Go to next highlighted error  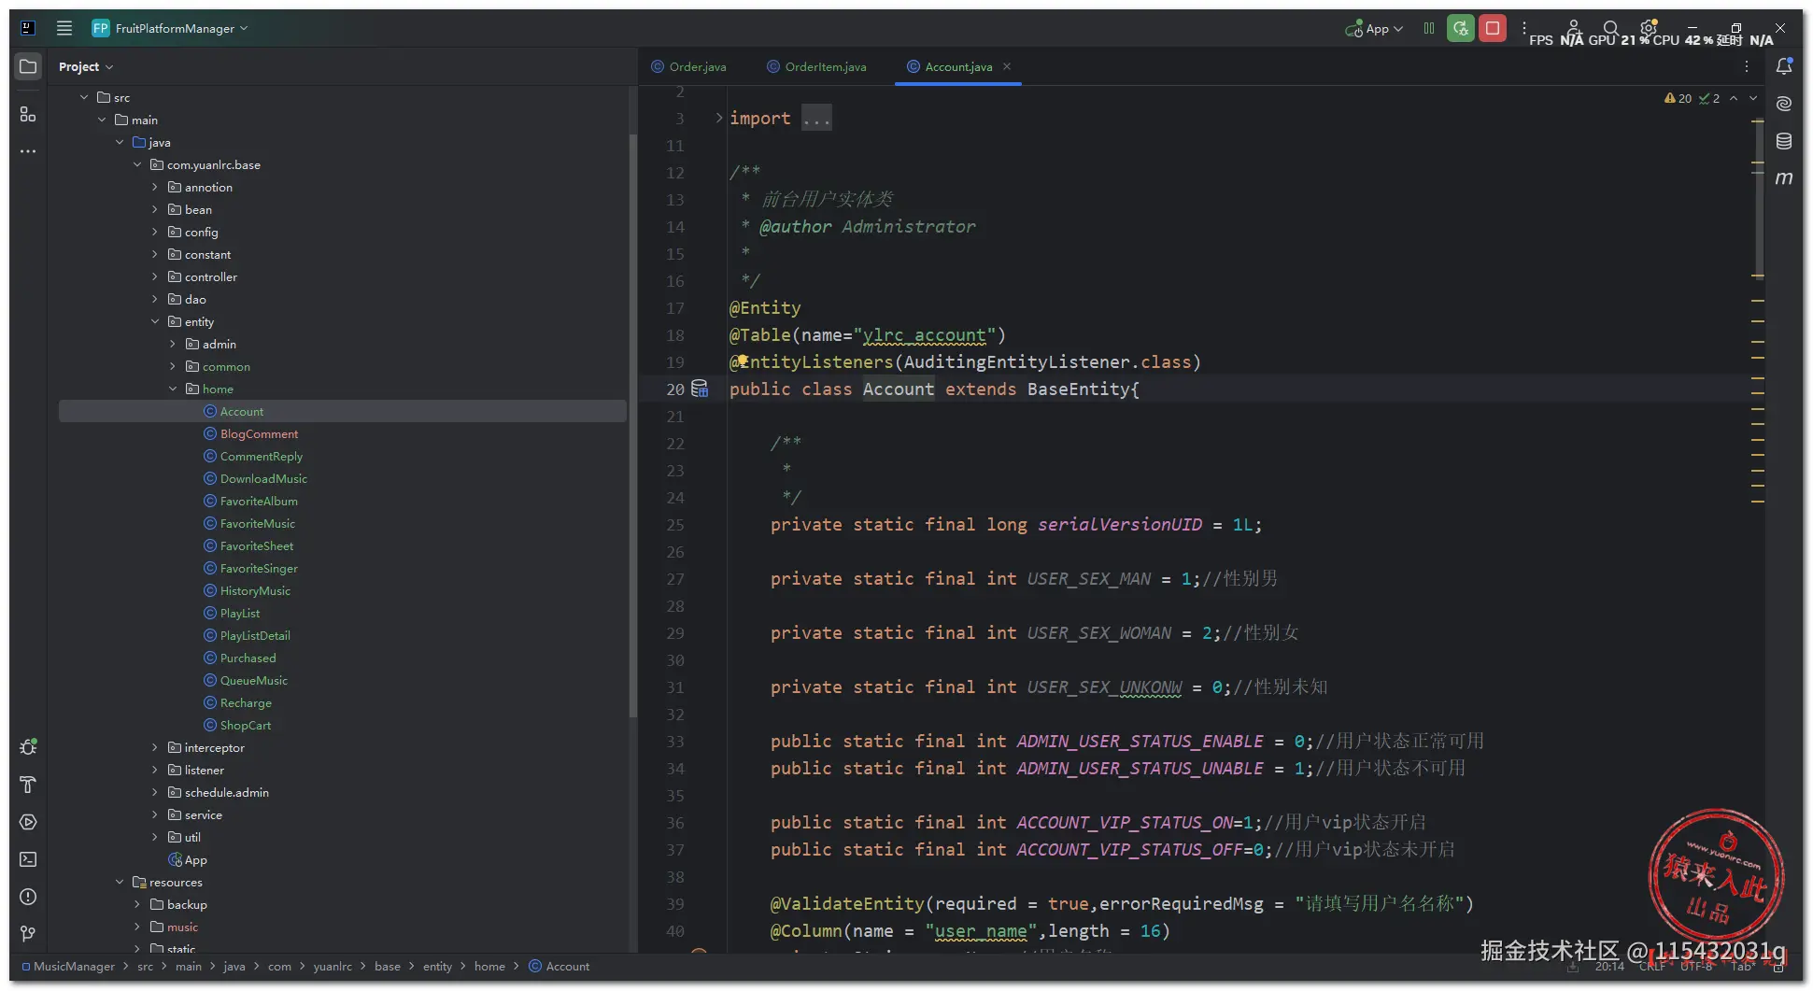tap(1753, 98)
